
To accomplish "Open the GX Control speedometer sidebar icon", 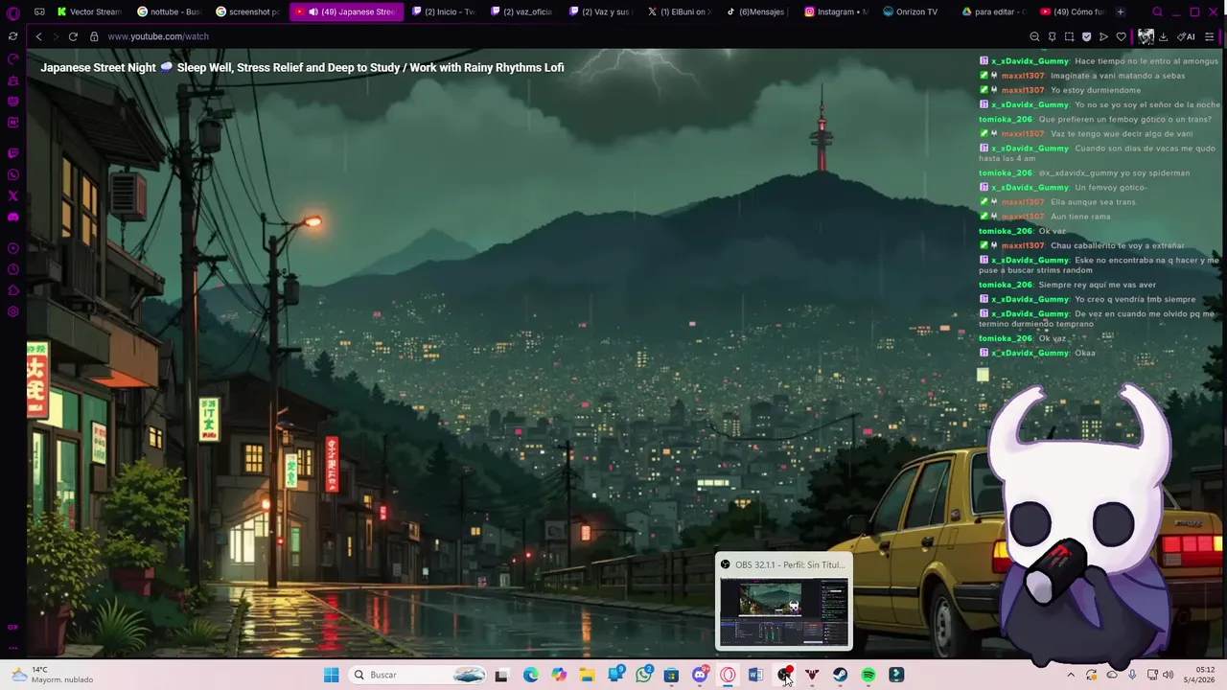I will pos(13,58).
